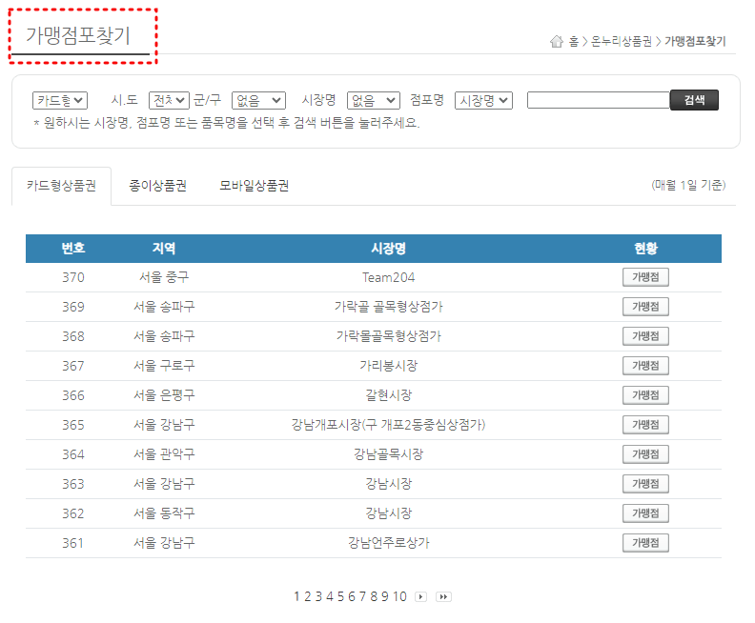Open the 카드형 voucher type dropdown
The image size is (755, 623).
tap(60, 101)
